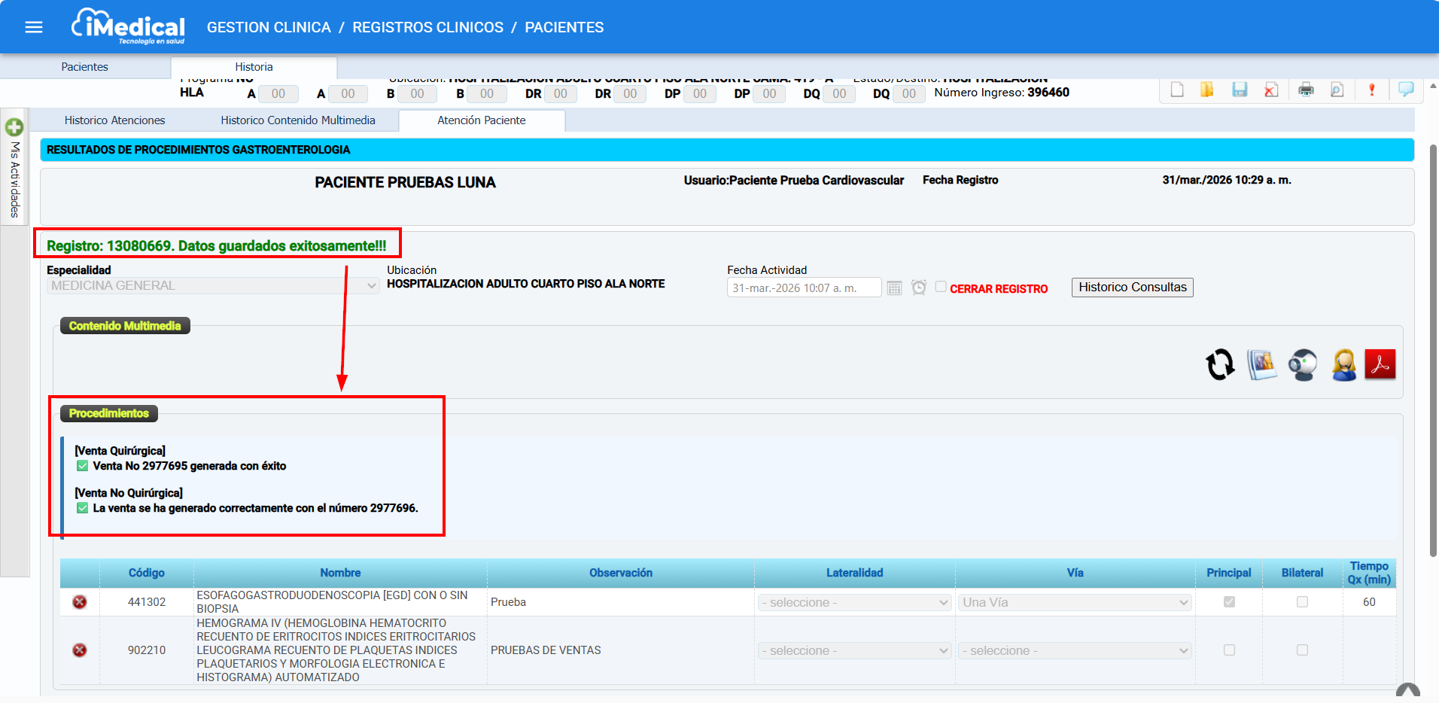Image resolution: width=1439 pixels, height=703 pixels.
Task: Open the Pacientes tab
Action: 84,67
